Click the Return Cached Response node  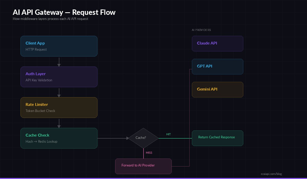pos(217,138)
